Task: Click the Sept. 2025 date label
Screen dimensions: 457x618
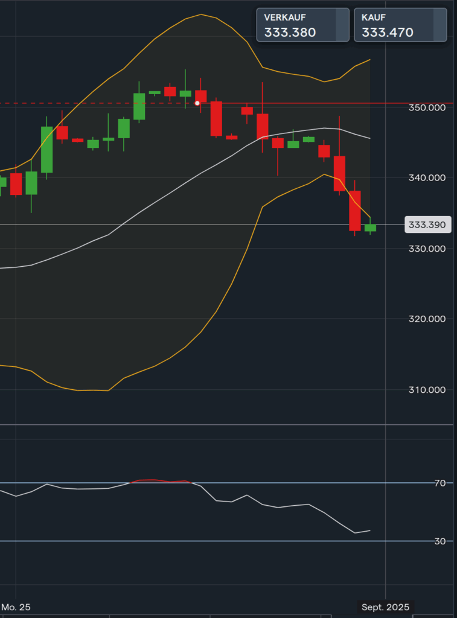Action: click(x=385, y=607)
